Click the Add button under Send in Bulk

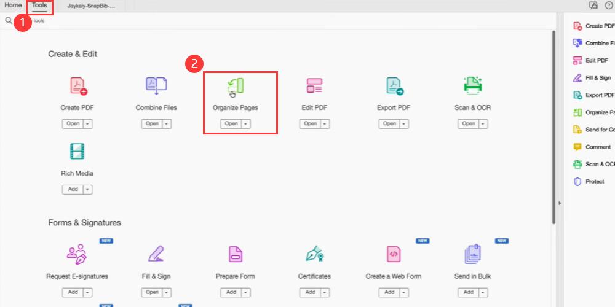coord(469,292)
